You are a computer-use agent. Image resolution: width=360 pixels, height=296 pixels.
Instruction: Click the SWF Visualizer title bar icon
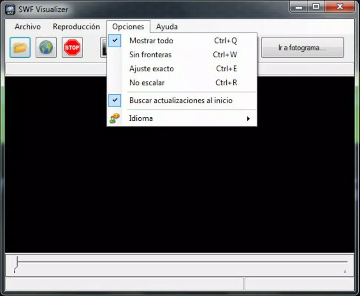coord(10,9)
